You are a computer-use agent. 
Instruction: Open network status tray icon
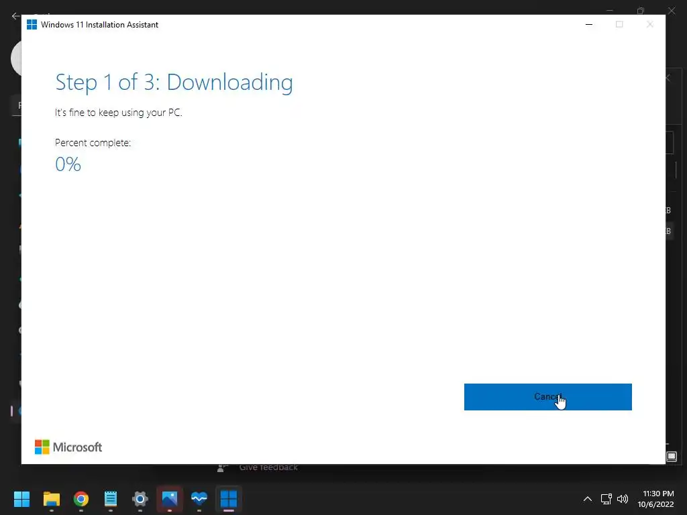(x=606, y=499)
